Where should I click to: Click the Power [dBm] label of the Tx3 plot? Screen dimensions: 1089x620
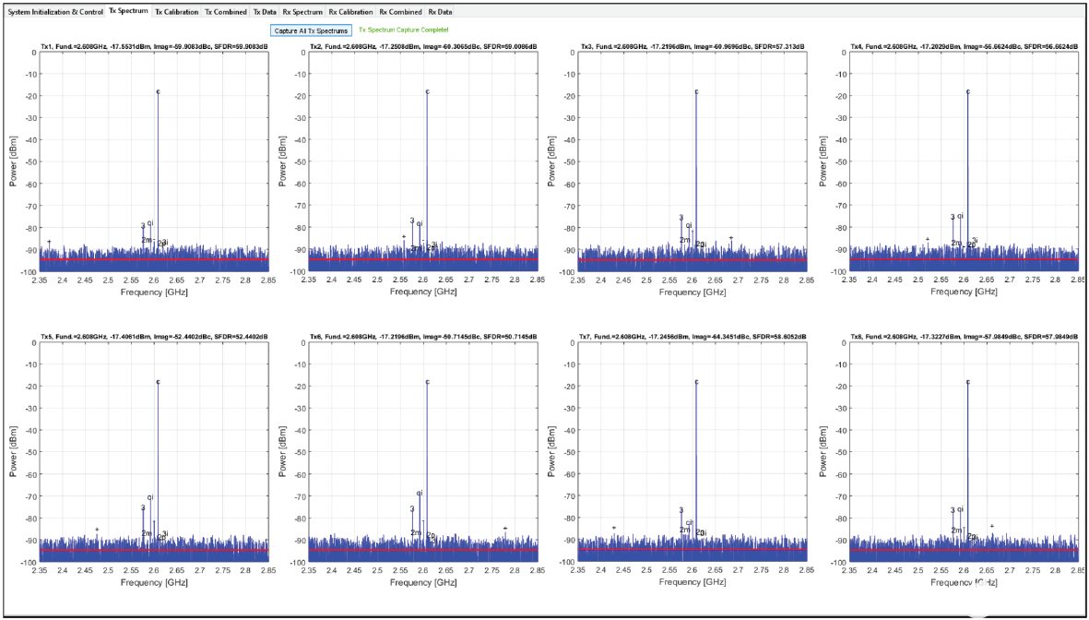pyautogui.click(x=552, y=161)
